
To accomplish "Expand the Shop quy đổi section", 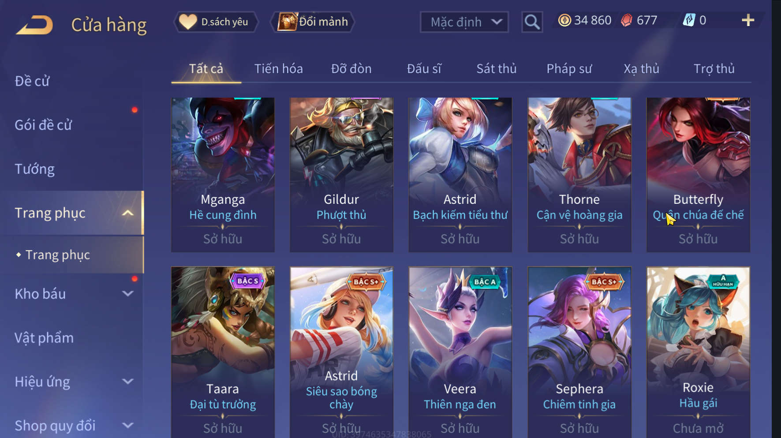I will 127,425.
